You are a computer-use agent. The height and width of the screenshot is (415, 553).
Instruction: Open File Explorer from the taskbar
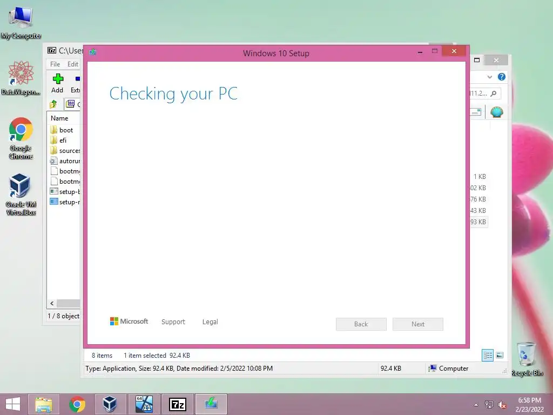43,404
